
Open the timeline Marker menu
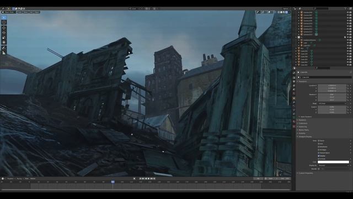33,179
